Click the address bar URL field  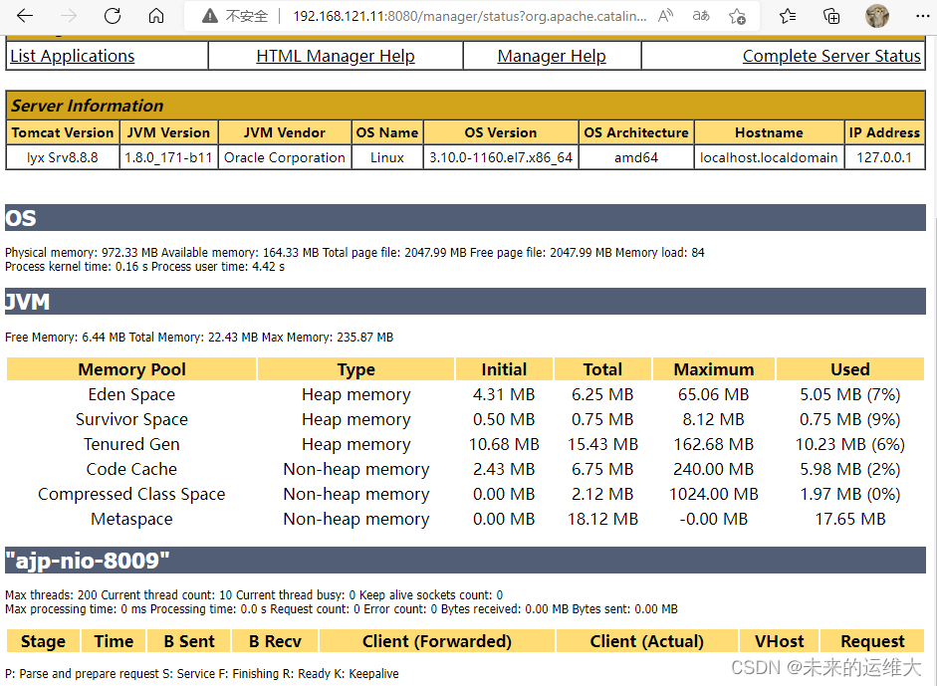(x=469, y=16)
